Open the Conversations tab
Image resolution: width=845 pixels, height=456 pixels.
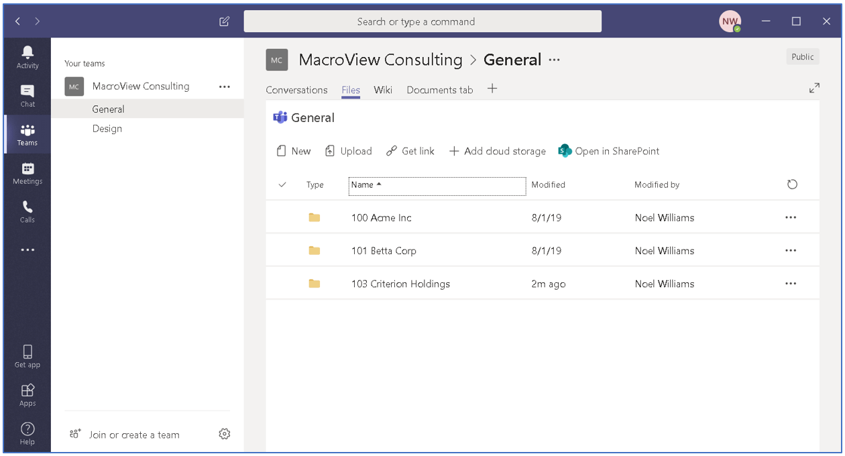point(296,89)
